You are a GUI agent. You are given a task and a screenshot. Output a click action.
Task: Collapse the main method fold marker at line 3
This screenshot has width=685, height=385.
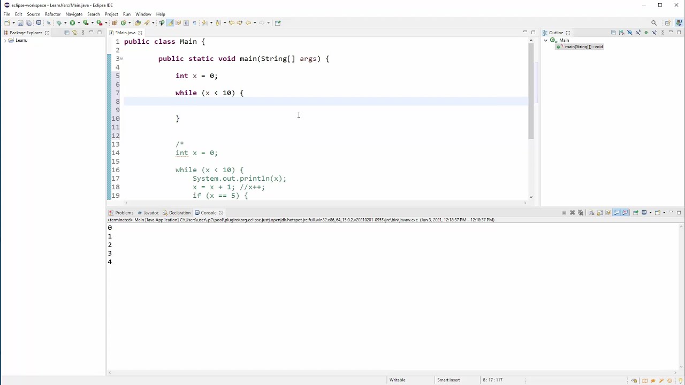click(121, 58)
